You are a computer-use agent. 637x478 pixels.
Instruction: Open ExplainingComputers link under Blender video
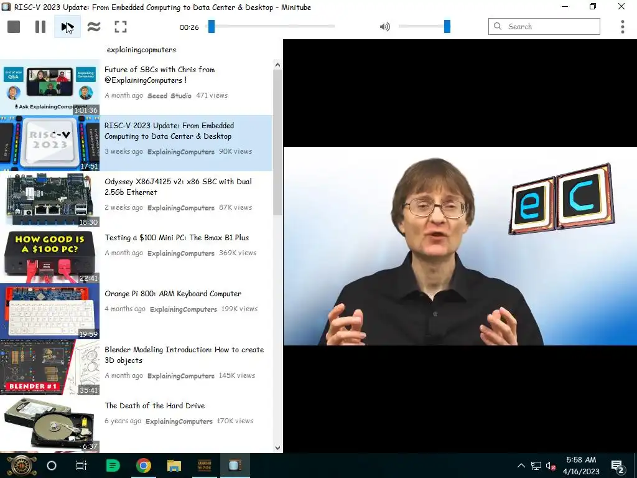181,376
